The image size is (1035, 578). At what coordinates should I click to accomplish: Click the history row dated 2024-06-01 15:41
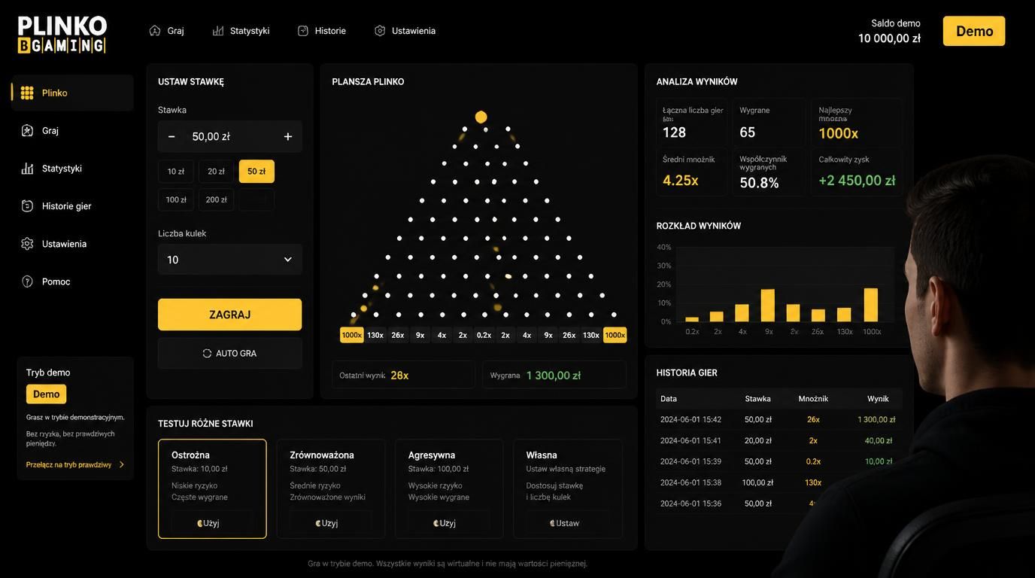(x=779, y=440)
